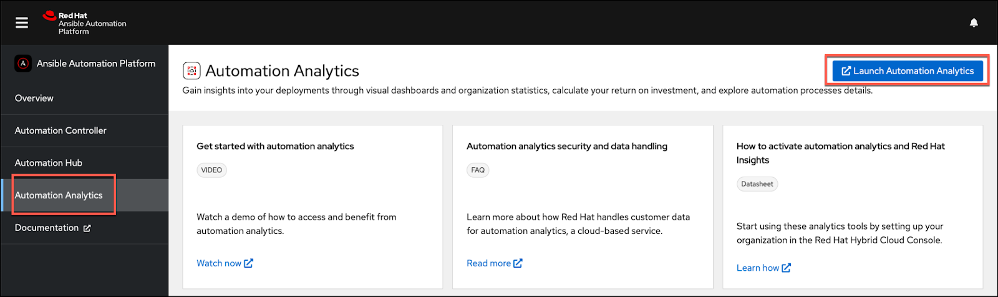Click the Datasheet label badge
Screen dimensions: 998x297
pyautogui.click(x=757, y=184)
